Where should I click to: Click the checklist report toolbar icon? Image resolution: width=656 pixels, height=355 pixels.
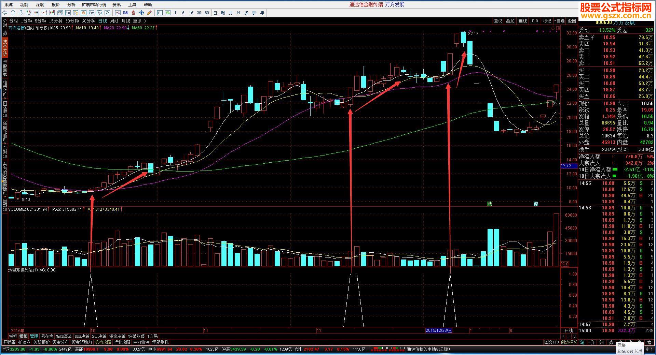(29, 13)
